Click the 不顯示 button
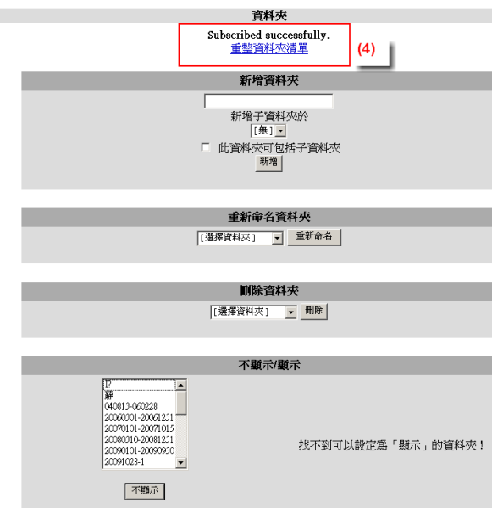 tap(145, 491)
